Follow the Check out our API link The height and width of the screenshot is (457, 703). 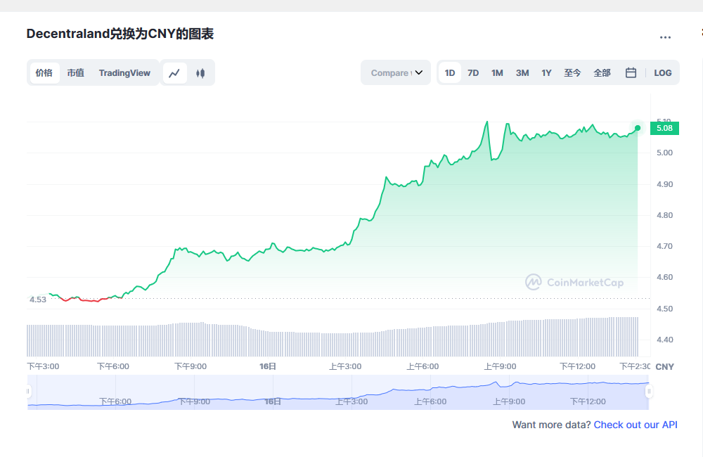click(x=636, y=425)
